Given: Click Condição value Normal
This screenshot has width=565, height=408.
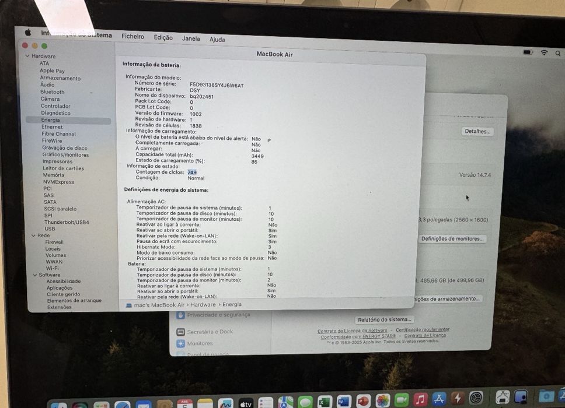Looking at the screenshot, I should coord(196,178).
